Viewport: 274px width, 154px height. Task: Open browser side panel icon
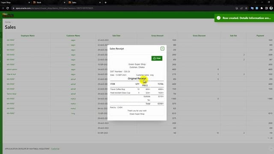coord(266,8)
